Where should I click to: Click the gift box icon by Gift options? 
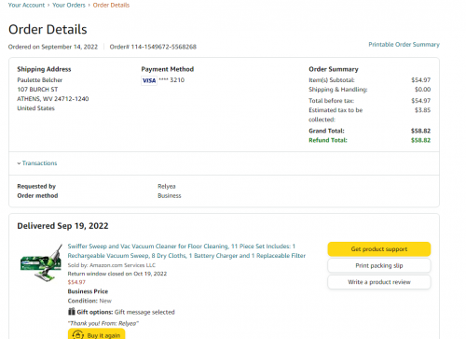pyautogui.click(x=72, y=312)
